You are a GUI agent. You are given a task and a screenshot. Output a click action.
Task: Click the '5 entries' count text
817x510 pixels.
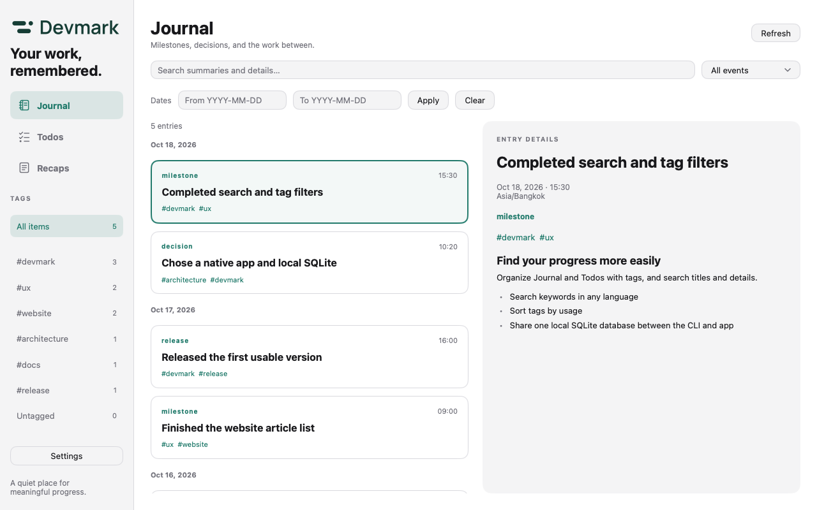pos(167,126)
